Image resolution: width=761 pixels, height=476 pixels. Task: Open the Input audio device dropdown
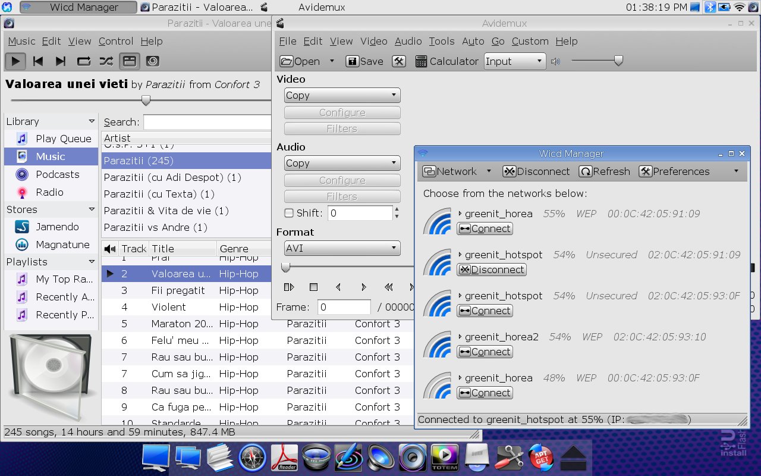(x=515, y=61)
